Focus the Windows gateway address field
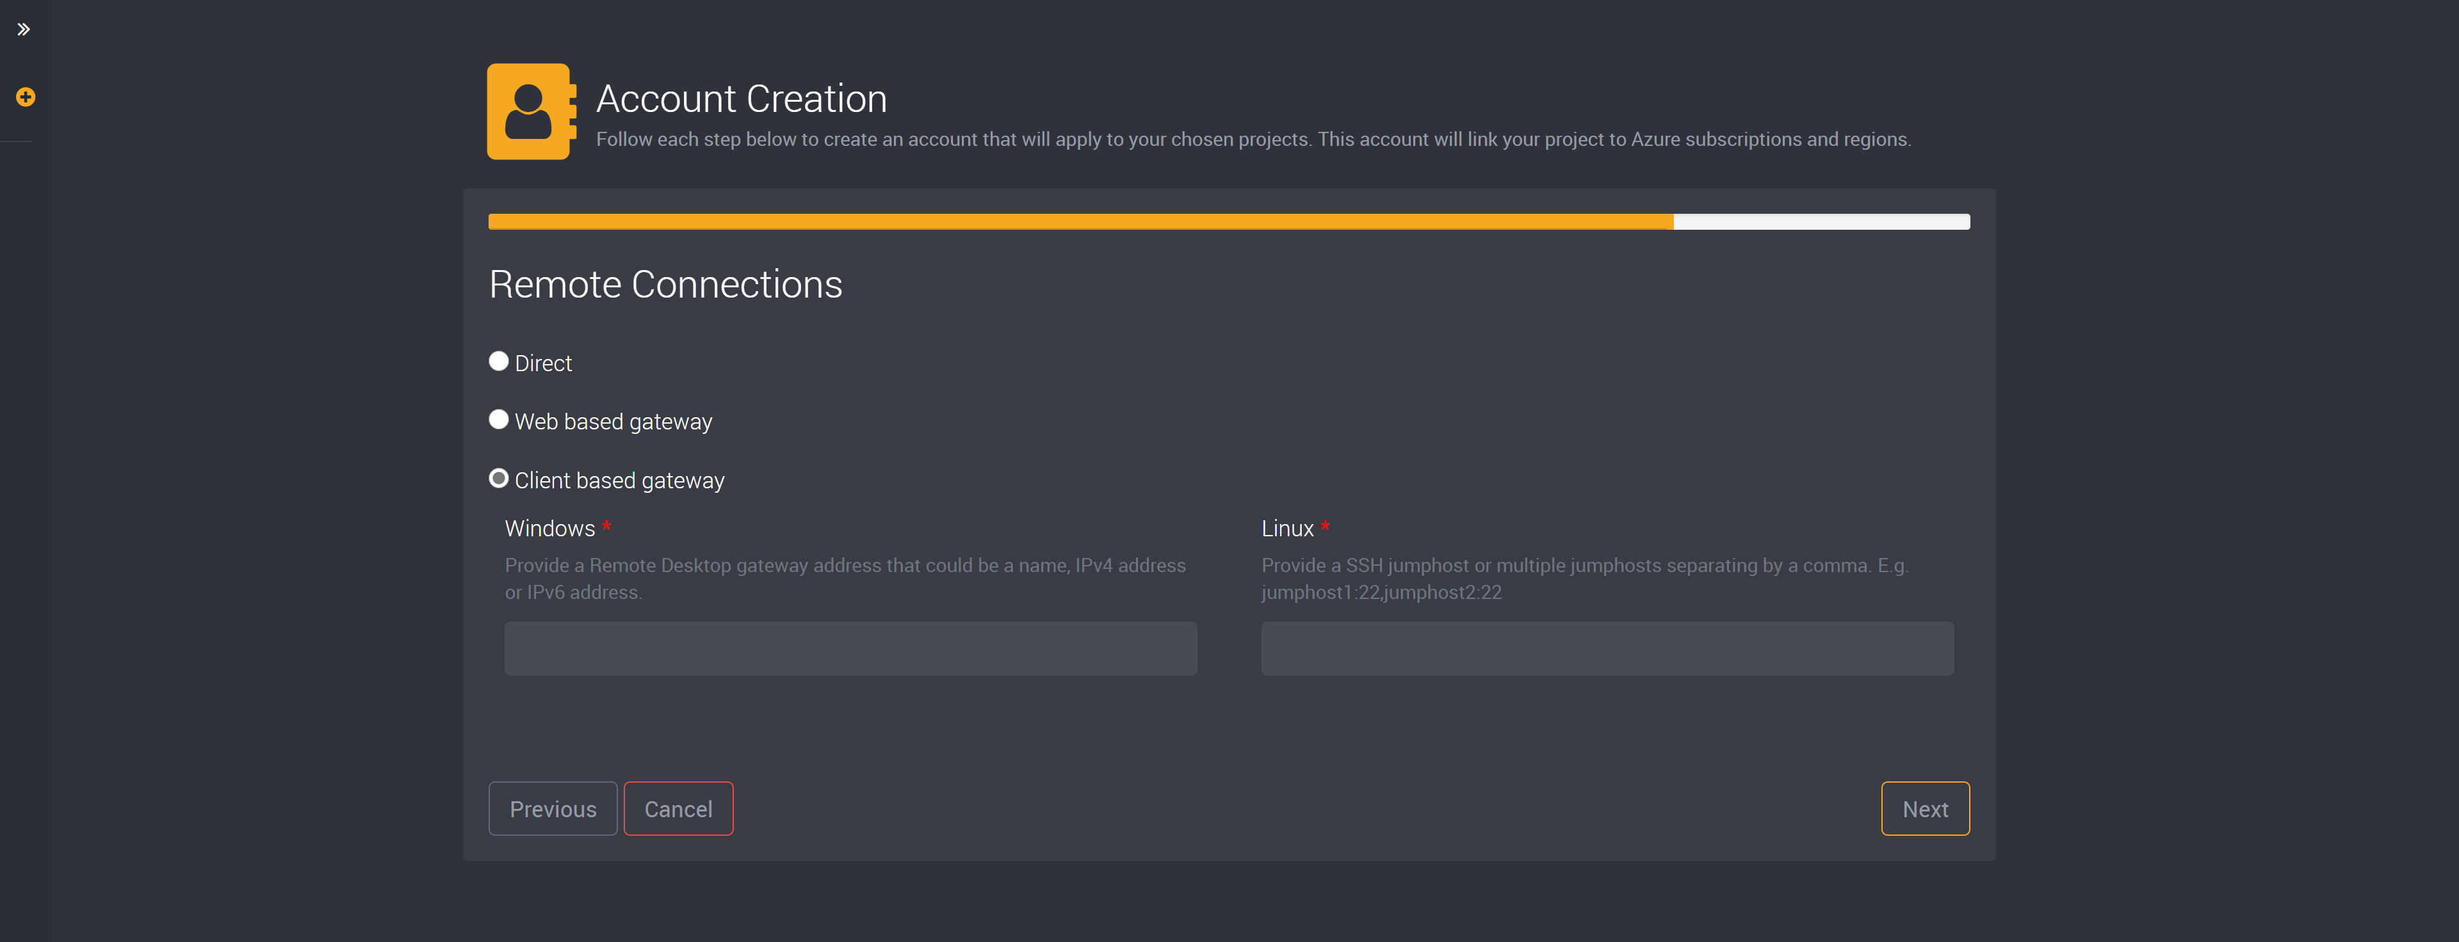Image resolution: width=2459 pixels, height=942 pixels. (850, 649)
